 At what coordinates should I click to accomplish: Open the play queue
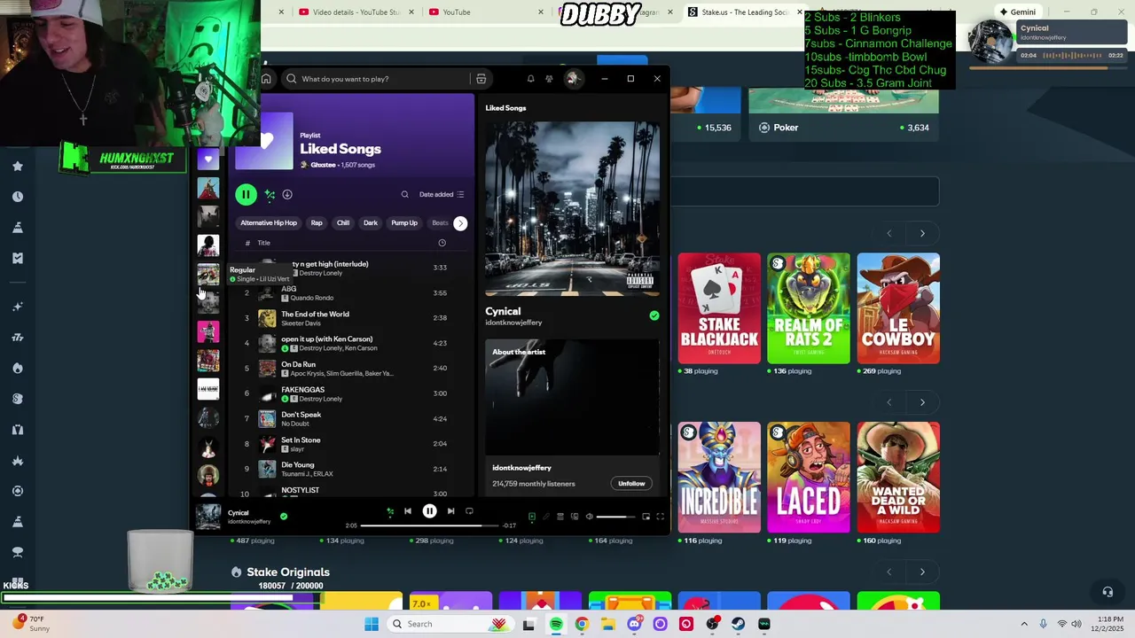(560, 517)
